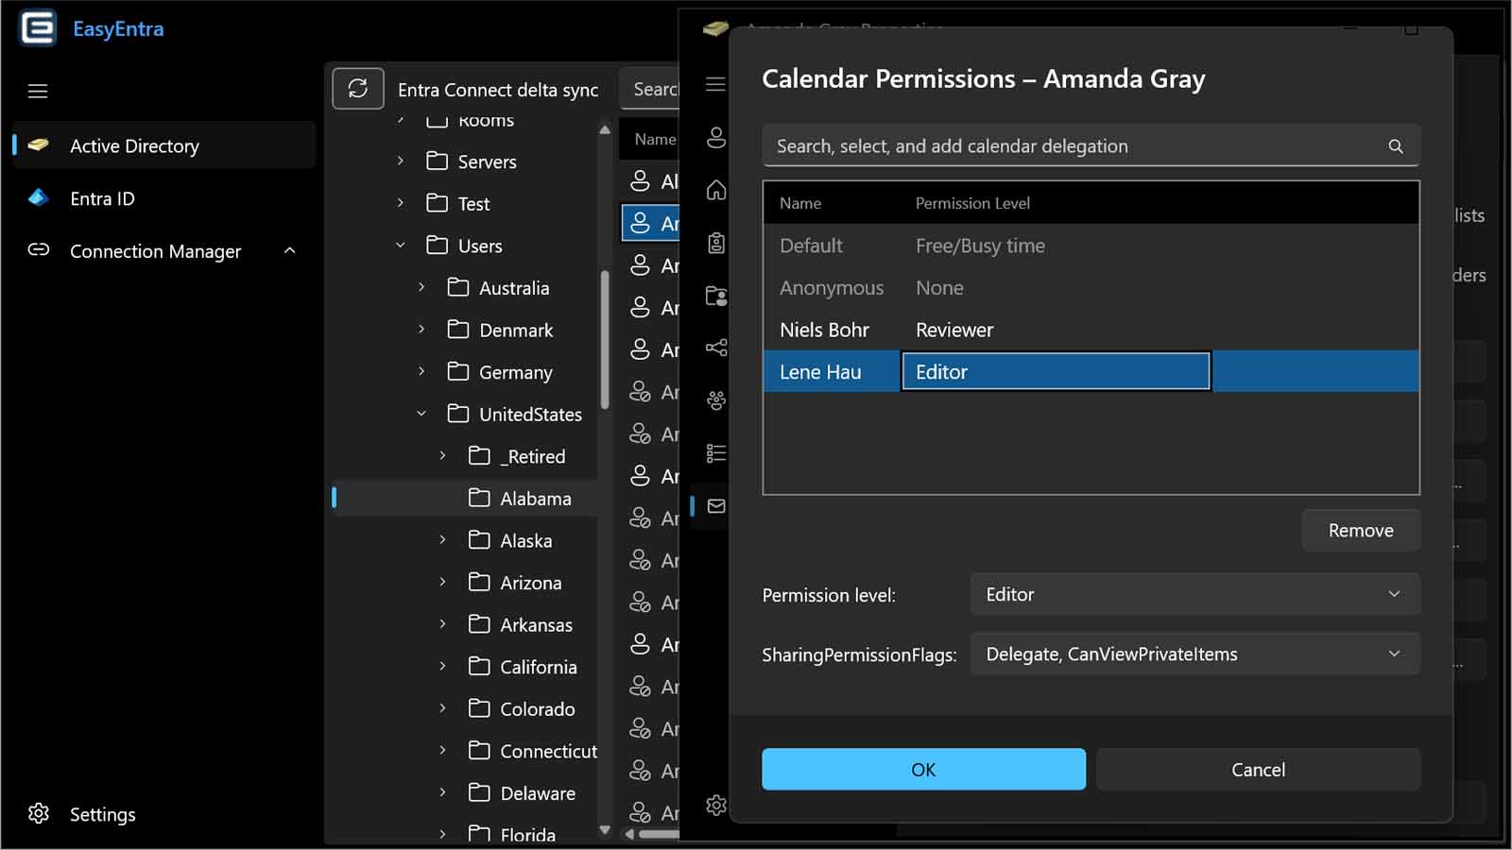
Task: Collapse the UnitedStates folder
Action: (421, 414)
